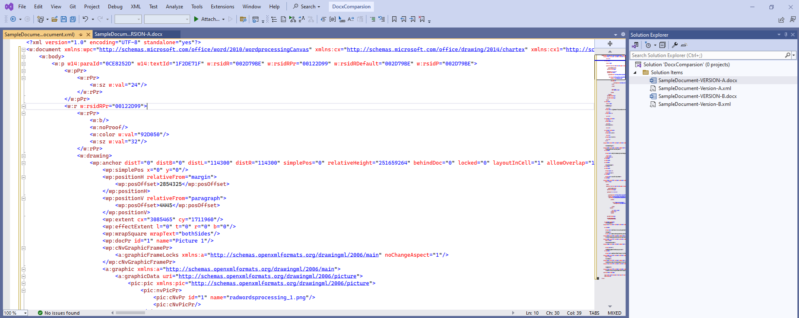Collapse the w:drawing element outline
Screen dimensions: 799x318
click(24, 156)
